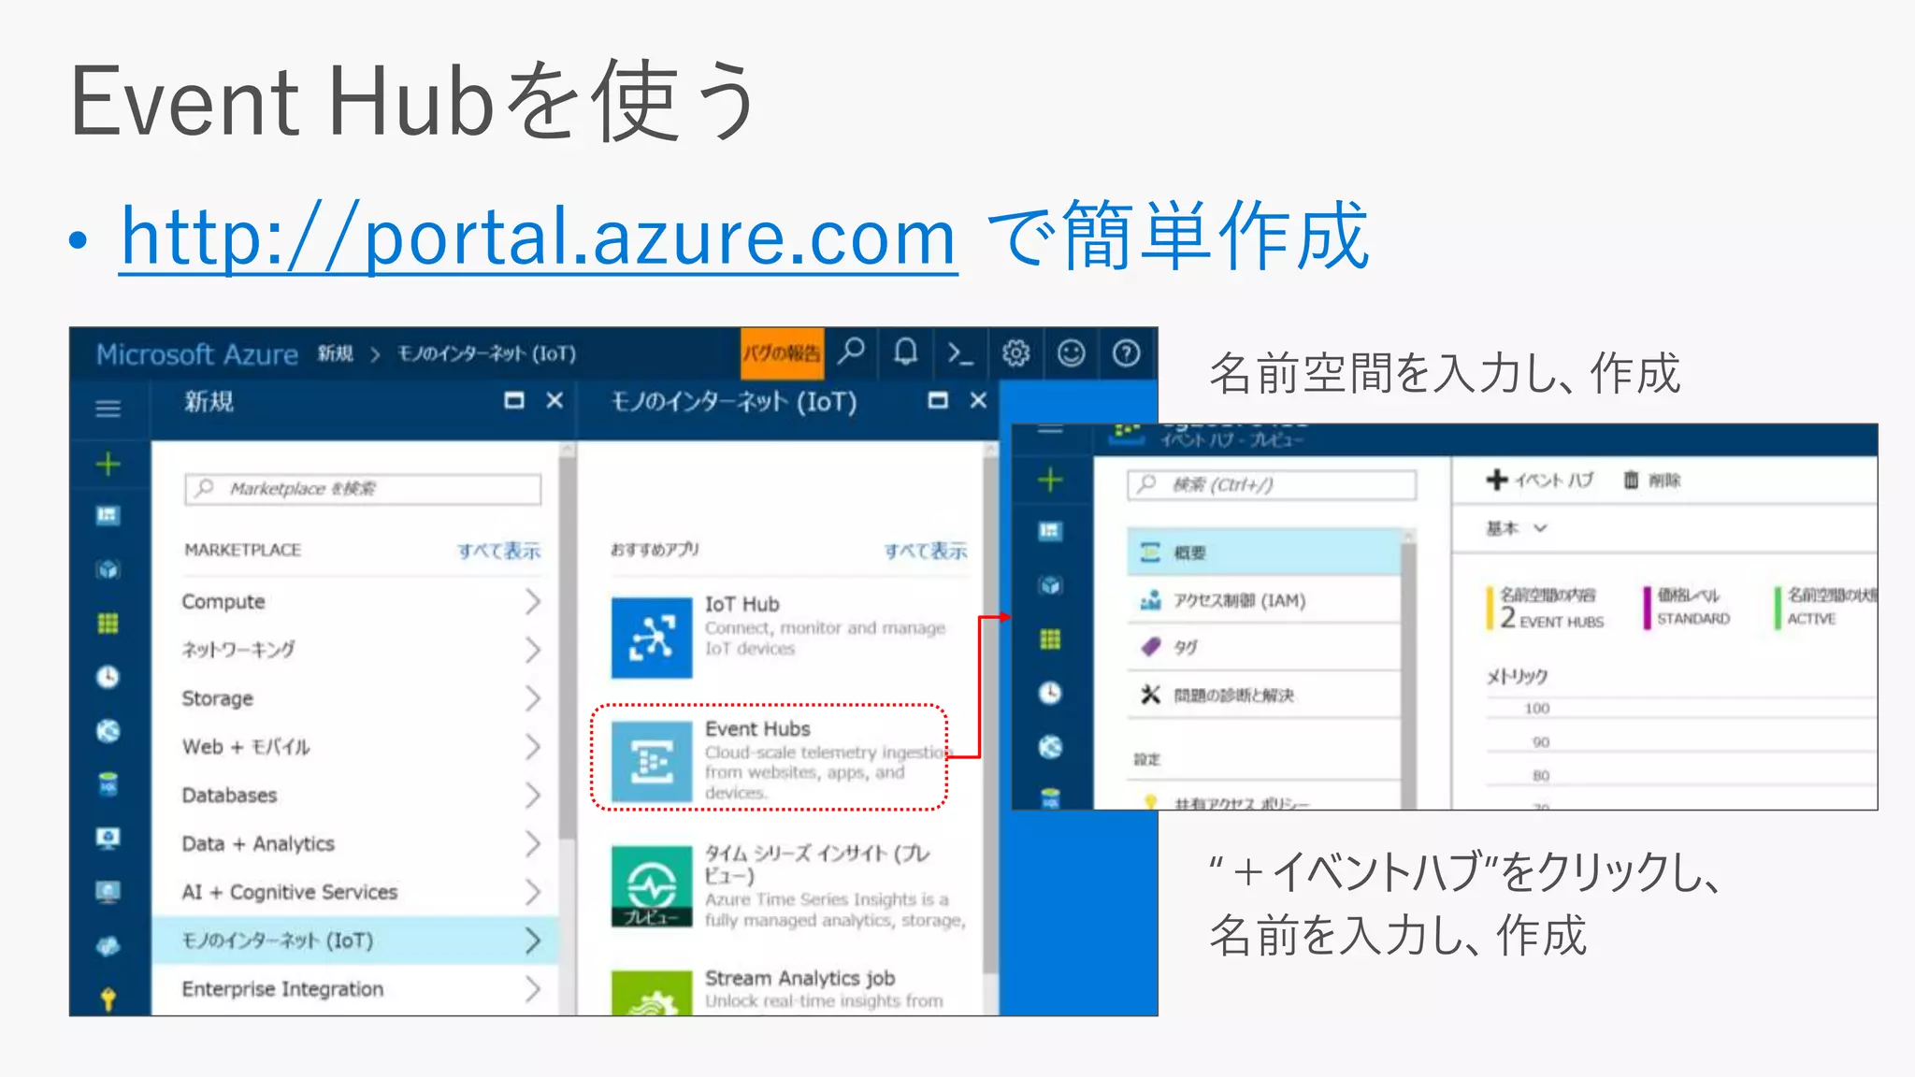Image resolution: width=1915 pixels, height=1077 pixels.
Task: Click the Stream Analytics job title
Action: (x=799, y=978)
